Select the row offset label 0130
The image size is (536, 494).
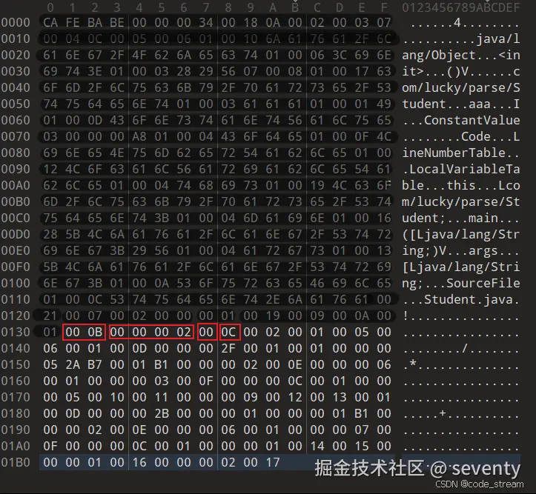click(x=16, y=333)
